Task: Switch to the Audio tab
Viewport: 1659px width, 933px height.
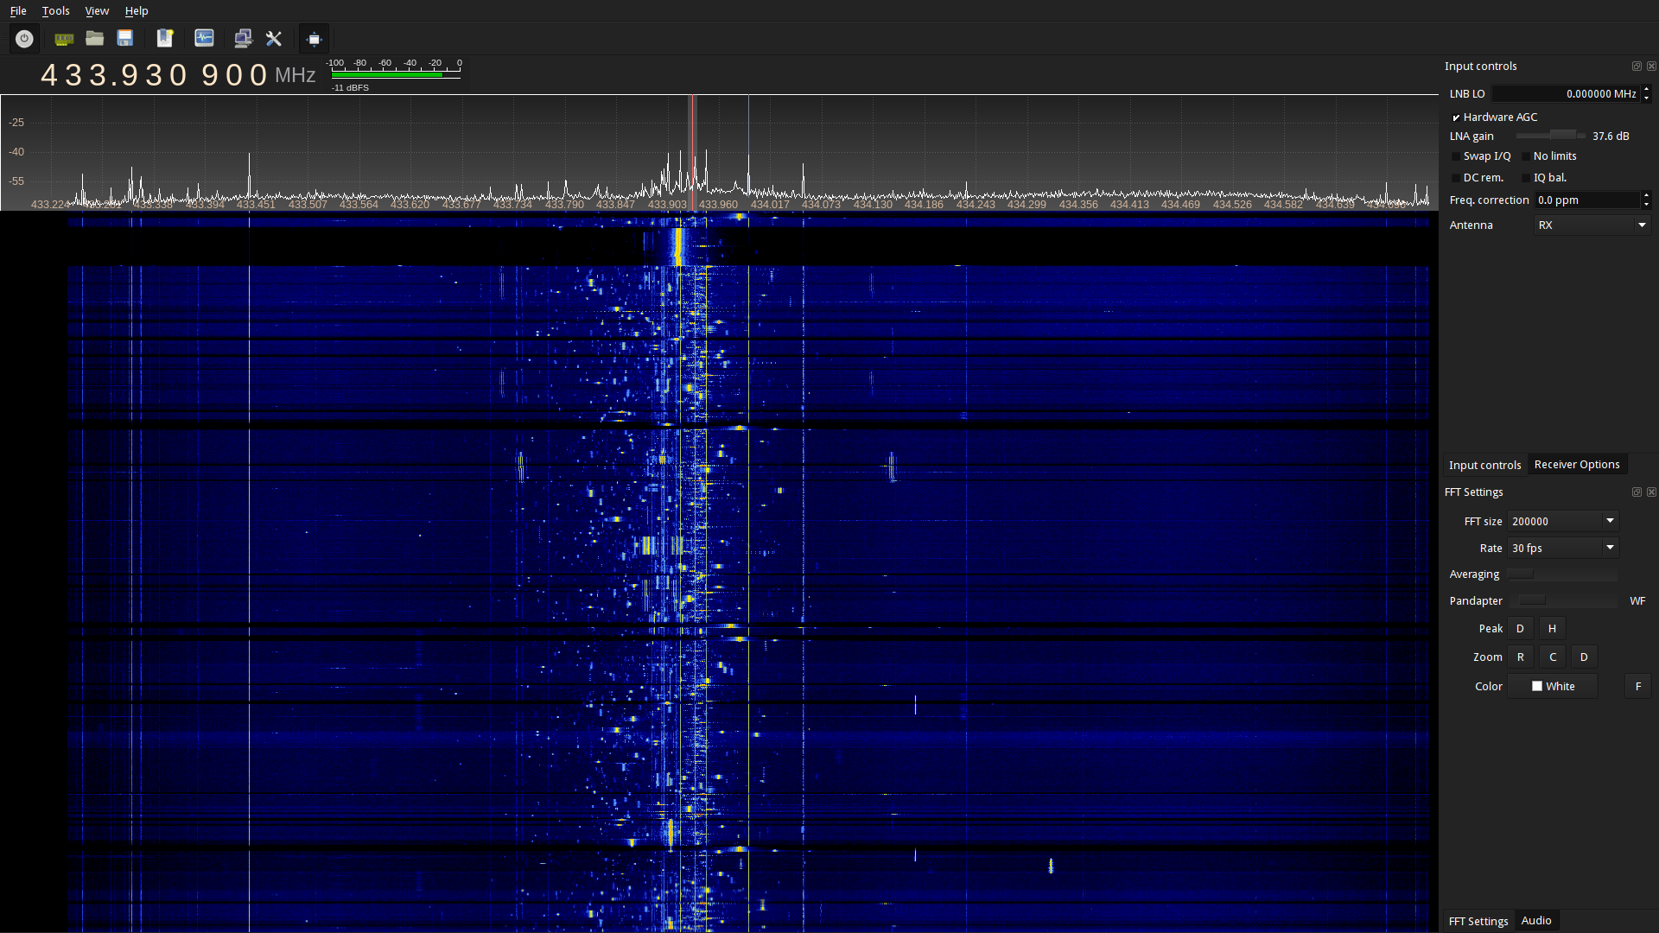Action: (1536, 921)
